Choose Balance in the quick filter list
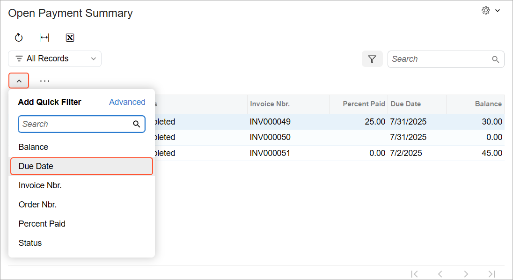Viewport: 513px width, 280px height. pyautogui.click(x=33, y=147)
